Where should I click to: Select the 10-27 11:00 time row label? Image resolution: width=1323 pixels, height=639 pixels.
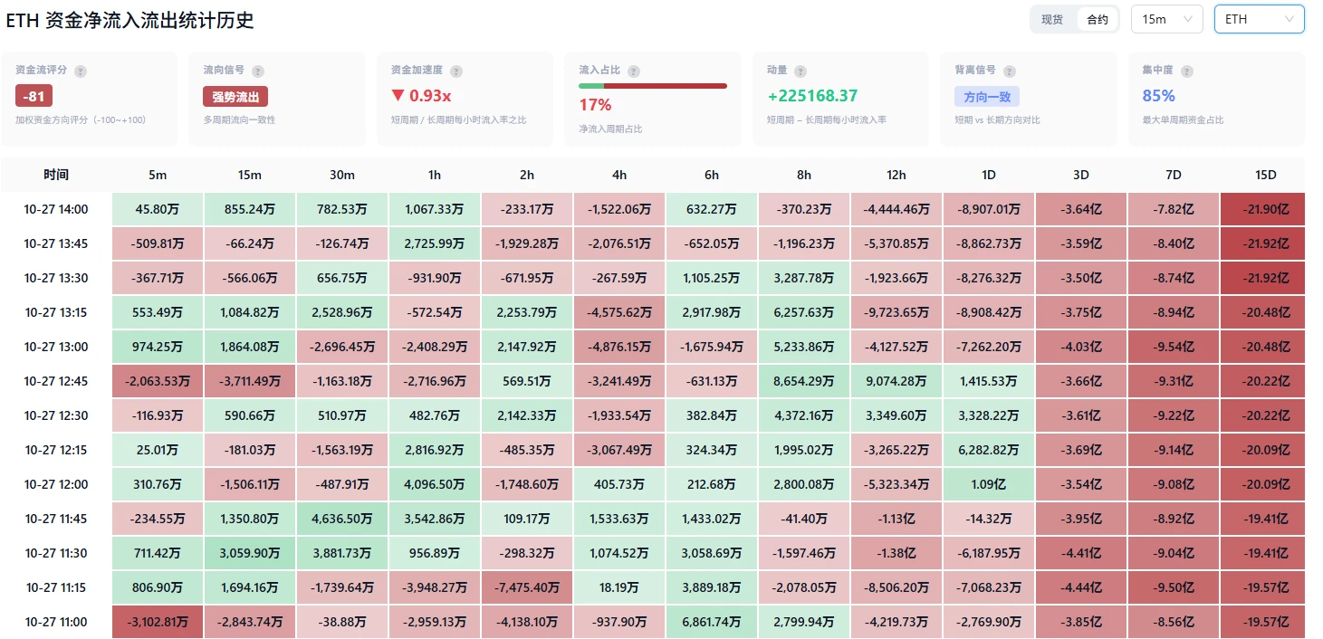point(56,622)
